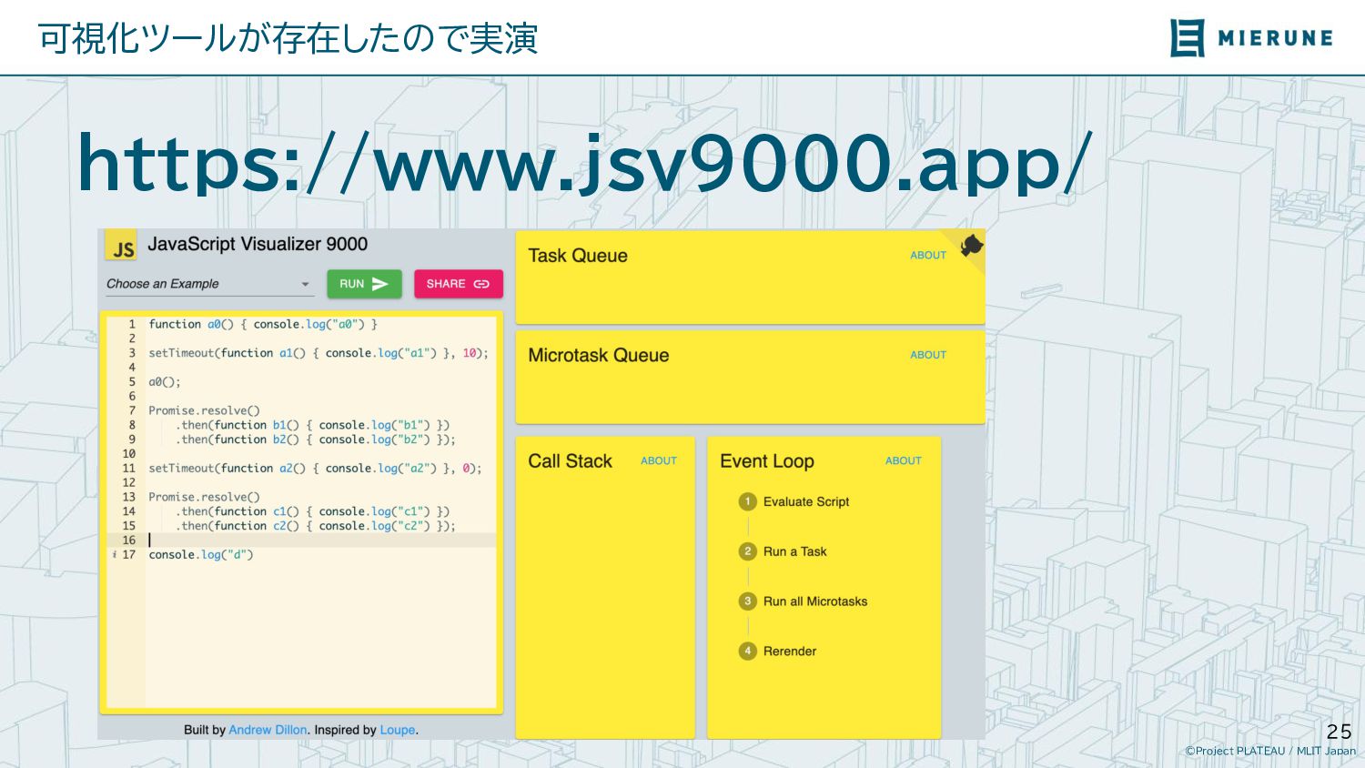Open ABOUT for Call Stack
Screen dimensions: 1365x768
[x=659, y=461]
